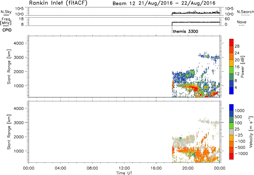Click the green 12 dB power swatch
The image size is (254, 175).
pos(231,70)
